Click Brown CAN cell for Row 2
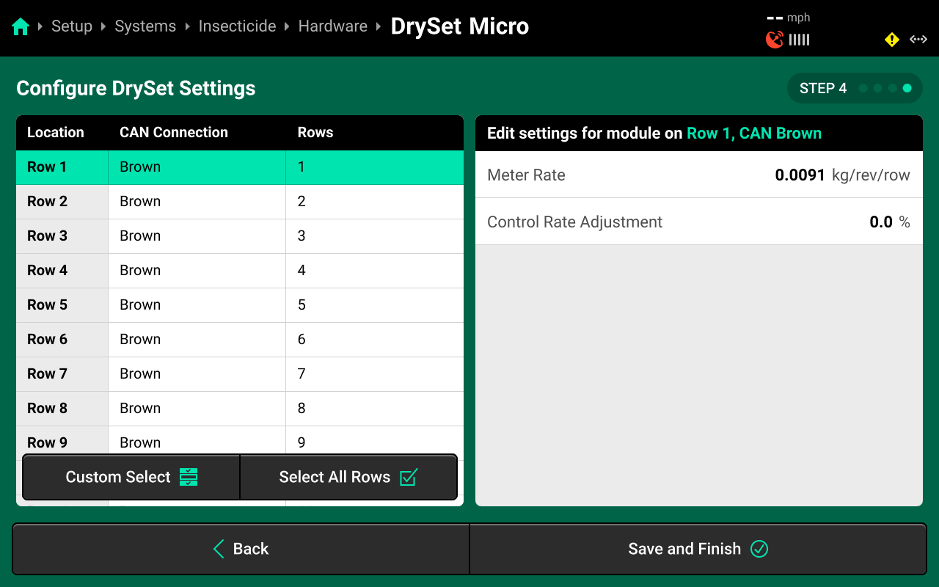Screen dimensions: 939x587 197,202
